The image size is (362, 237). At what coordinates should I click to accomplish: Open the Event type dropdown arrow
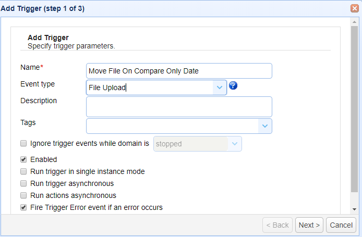(220, 88)
